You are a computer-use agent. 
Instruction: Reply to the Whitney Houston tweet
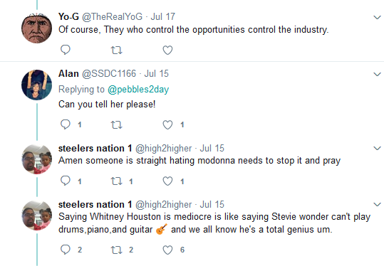tap(66, 250)
